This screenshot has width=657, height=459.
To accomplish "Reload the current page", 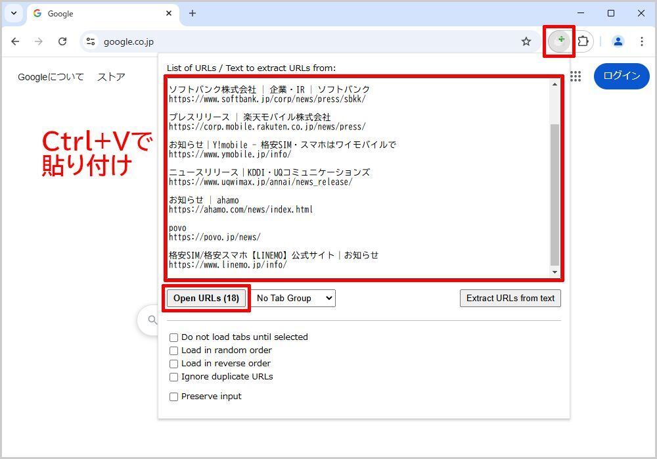I will 62,41.
